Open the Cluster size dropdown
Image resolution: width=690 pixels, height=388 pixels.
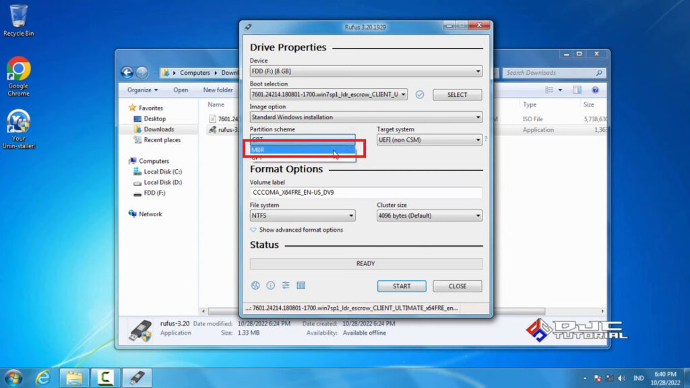pos(429,215)
